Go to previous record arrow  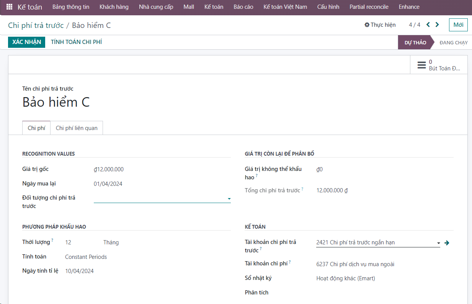click(x=428, y=25)
